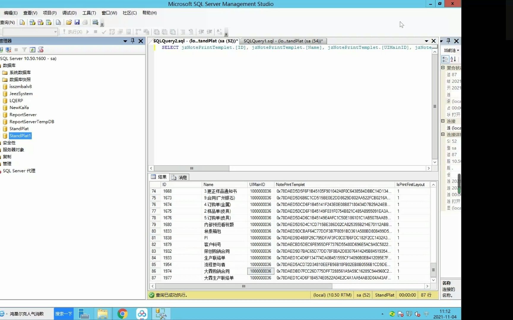The image size is (513, 320).
Task: Open the 项目(P) menu
Action: pyautogui.click(x=50, y=13)
